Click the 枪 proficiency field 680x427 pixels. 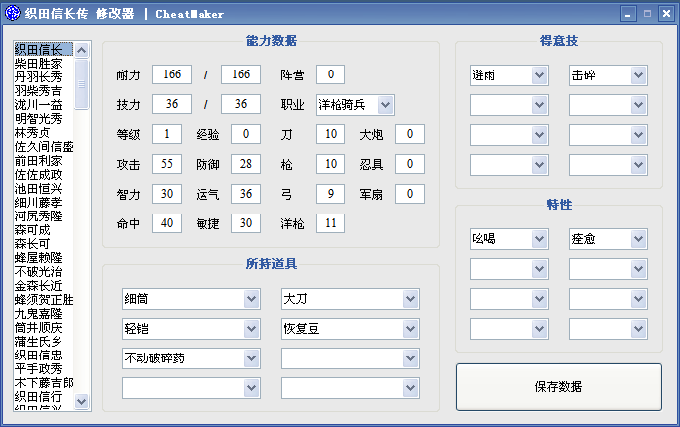pos(331,164)
